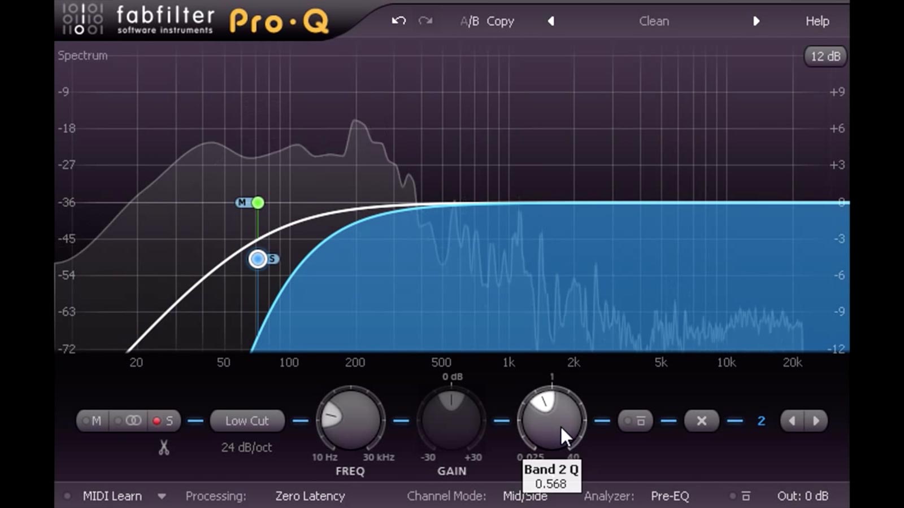Open the MIDI Learn dropdown
Screen dimensions: 904x508
point(162,496)
